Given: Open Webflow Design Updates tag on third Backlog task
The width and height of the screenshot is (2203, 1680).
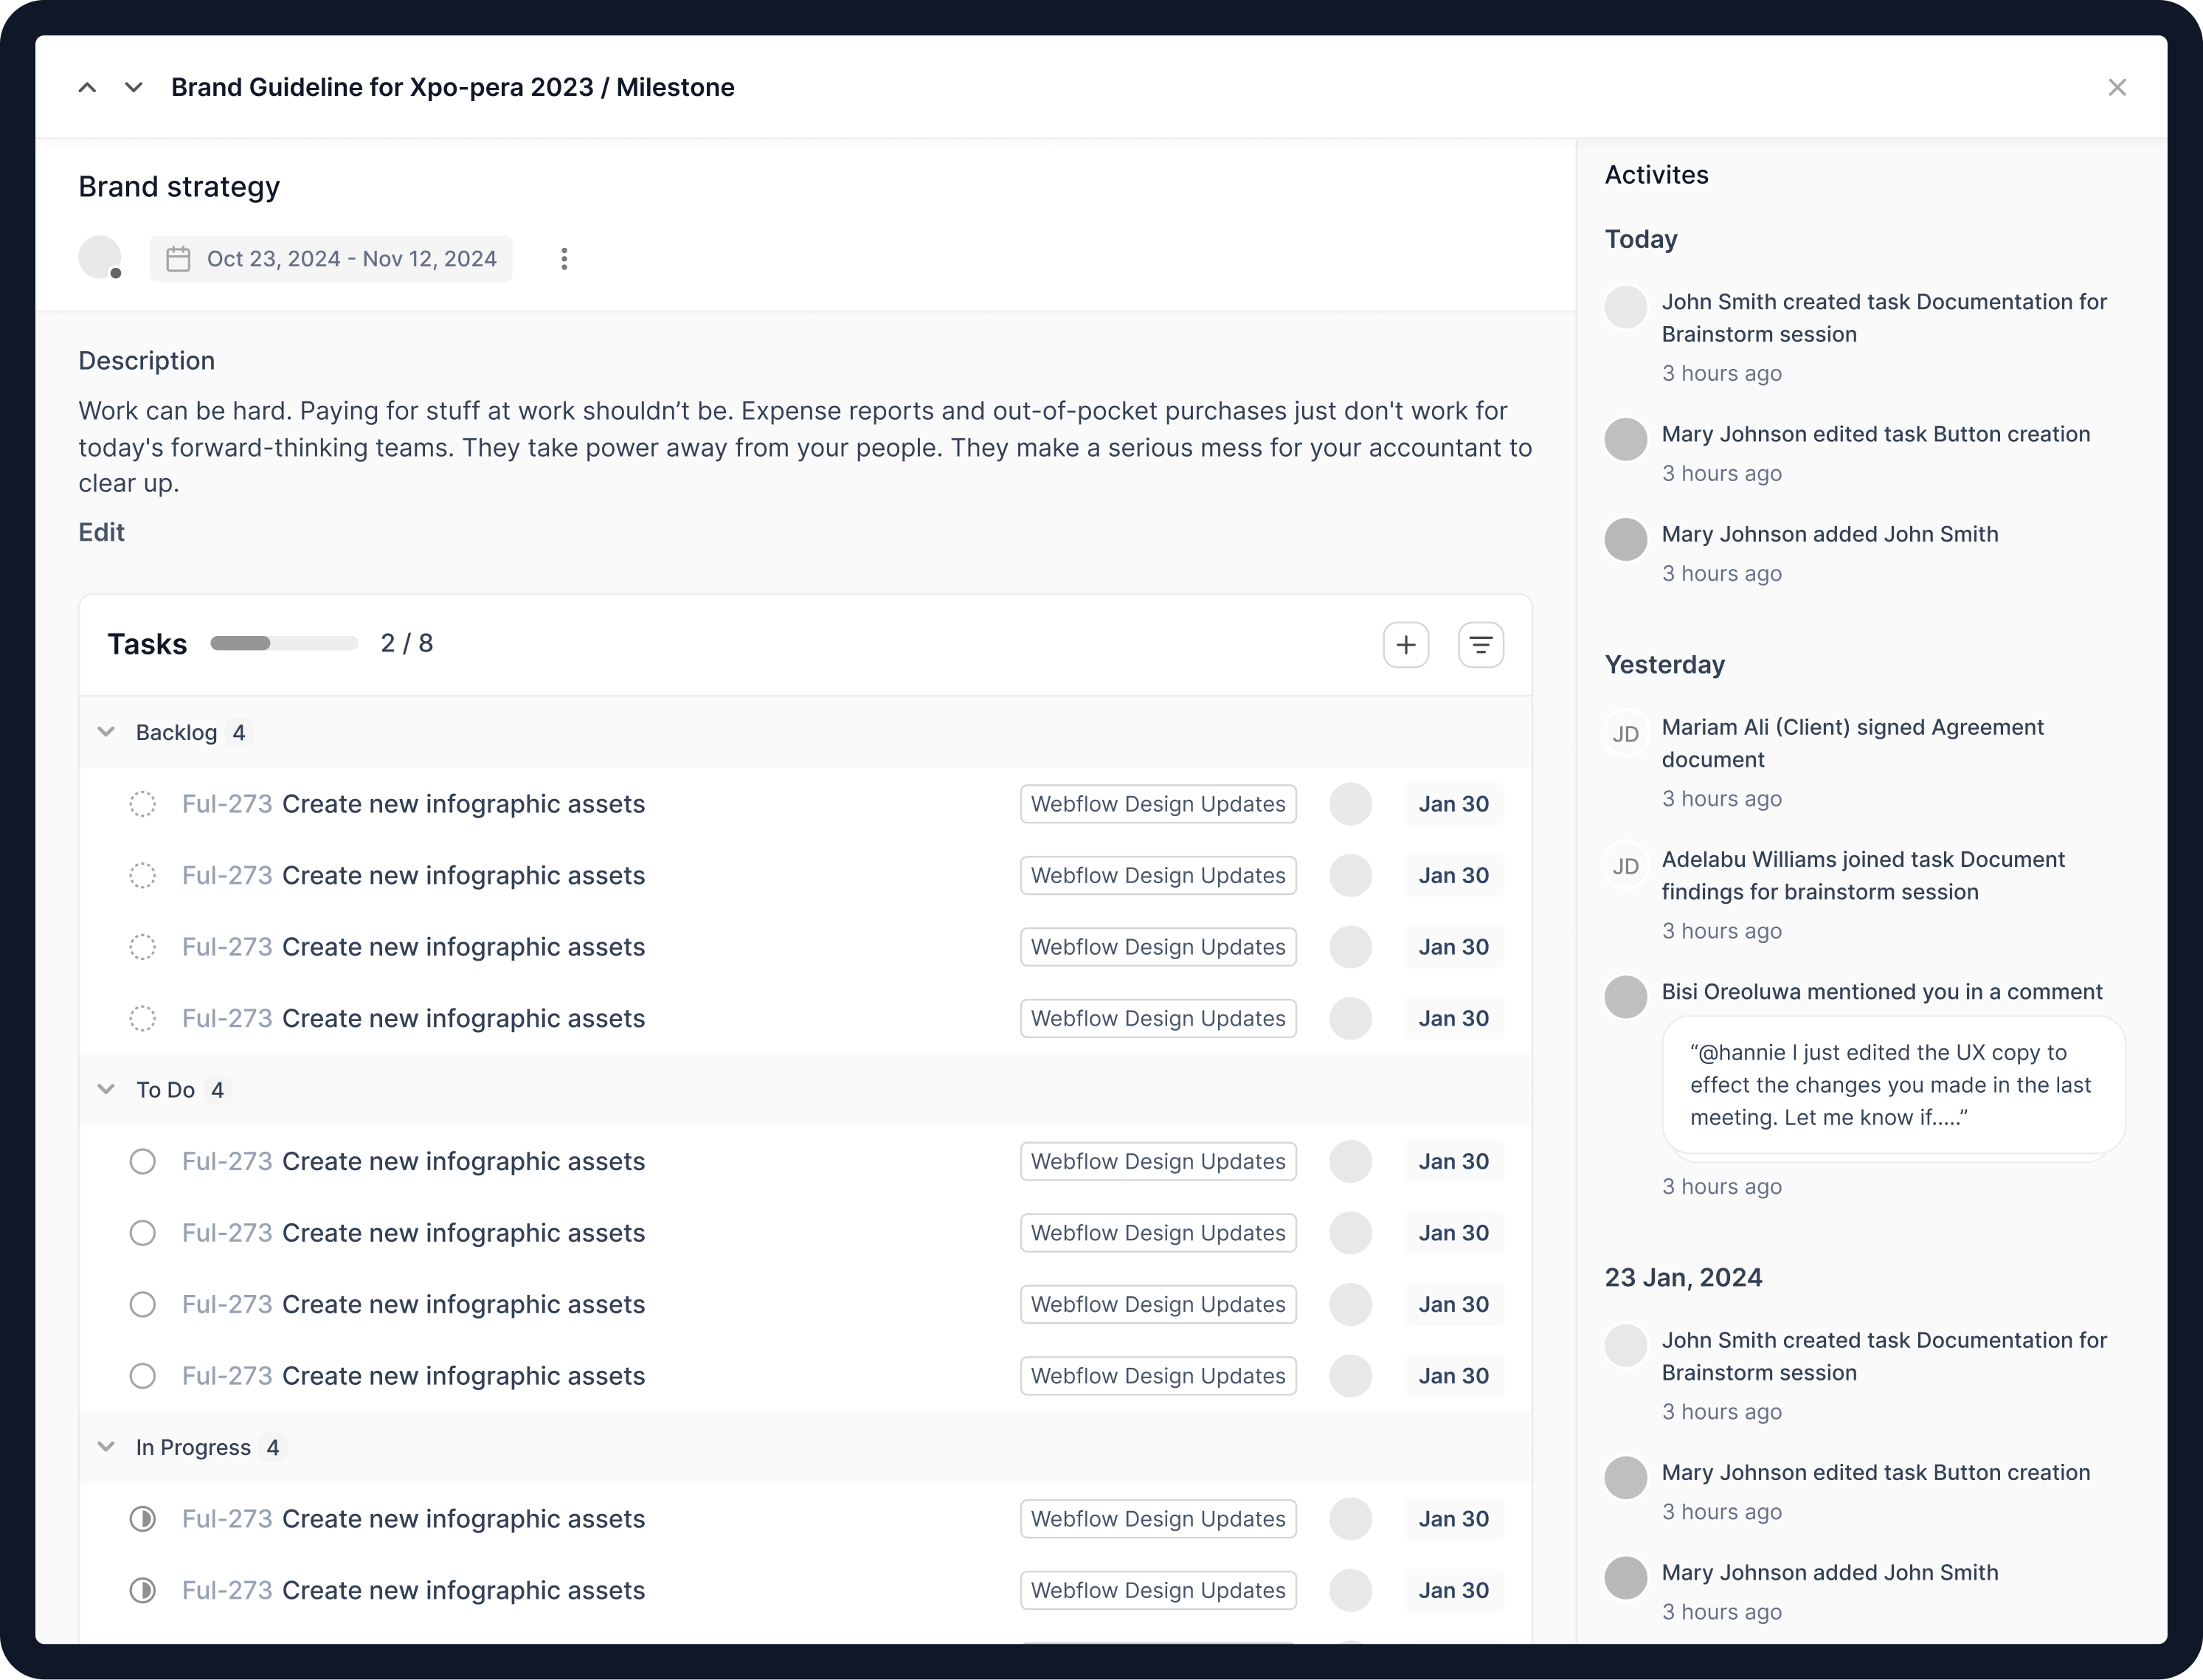Looking at the screenshot, I should click(x=1158, y=947).
